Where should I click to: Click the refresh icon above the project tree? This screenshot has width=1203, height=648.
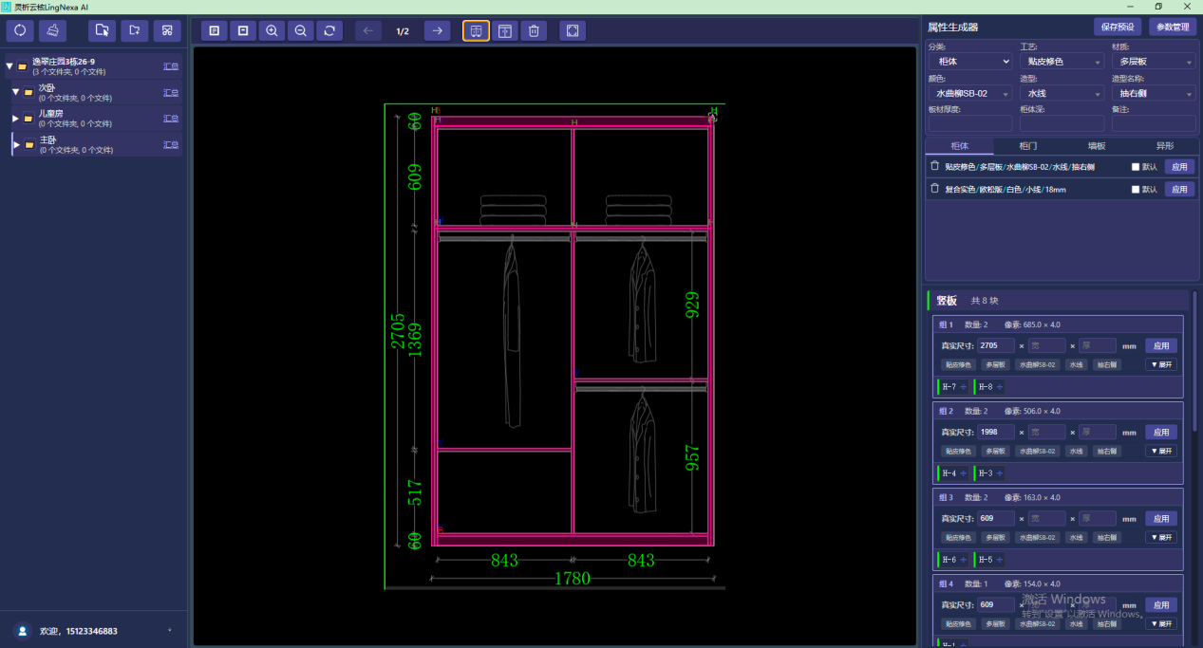tap(20, 30)
